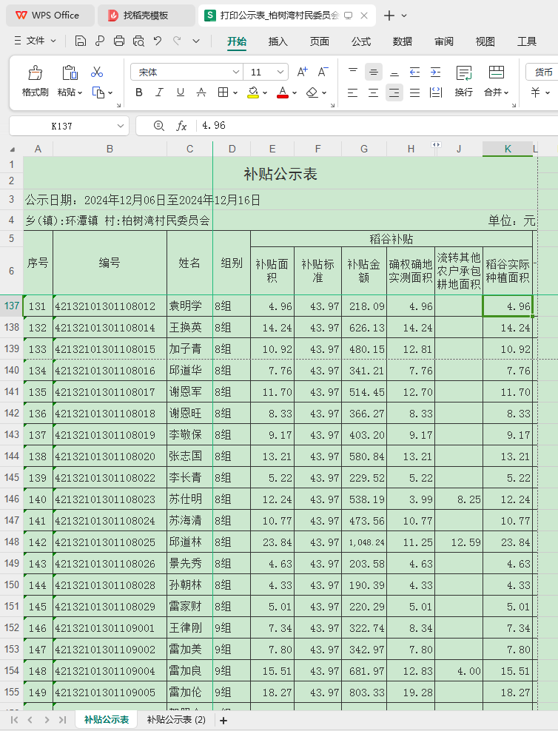Click the Justify alignment icon
Viewport: 558px width, 731px height.
[414, 92]
